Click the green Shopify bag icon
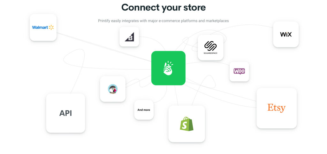This screenshot has width=327, height=154. click(x=186, y=124)
